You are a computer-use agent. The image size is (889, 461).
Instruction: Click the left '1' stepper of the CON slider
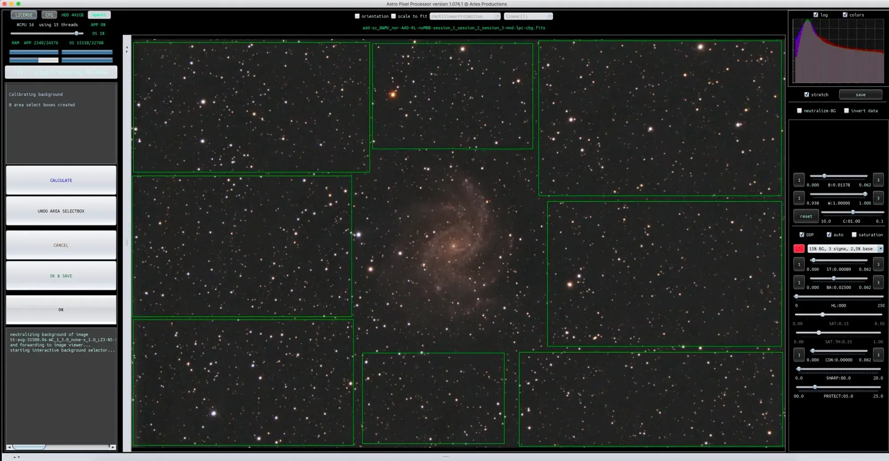pyautogui.click(x=799, y=355)
